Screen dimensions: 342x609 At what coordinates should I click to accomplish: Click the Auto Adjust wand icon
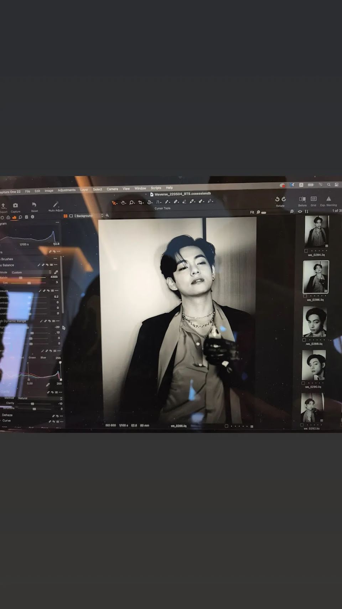tap(56, 204)
